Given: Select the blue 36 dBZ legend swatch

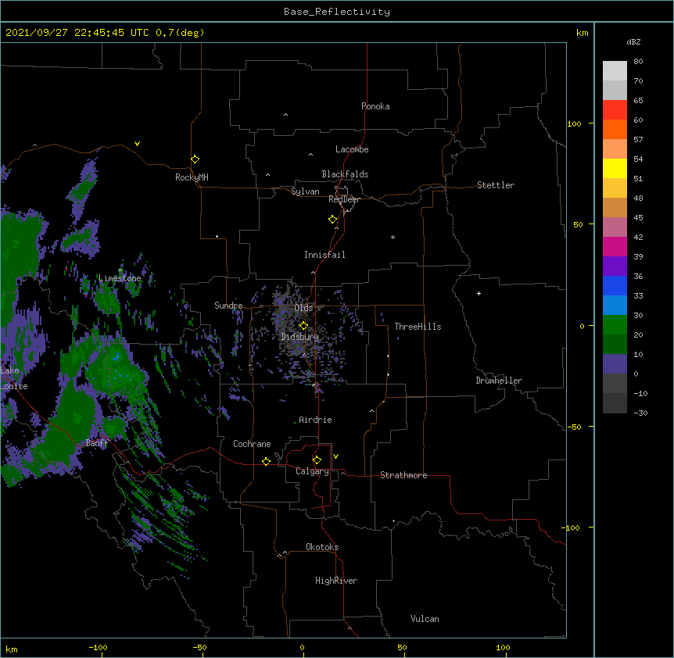Looking at the screenshot, I should coord(615,285).
